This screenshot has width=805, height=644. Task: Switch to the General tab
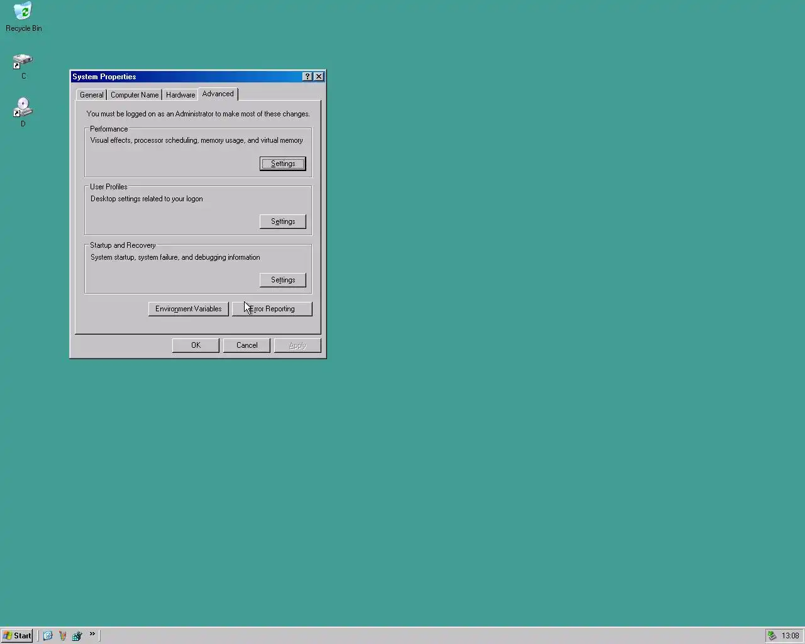pyautogui.click(x=91, y=95)
